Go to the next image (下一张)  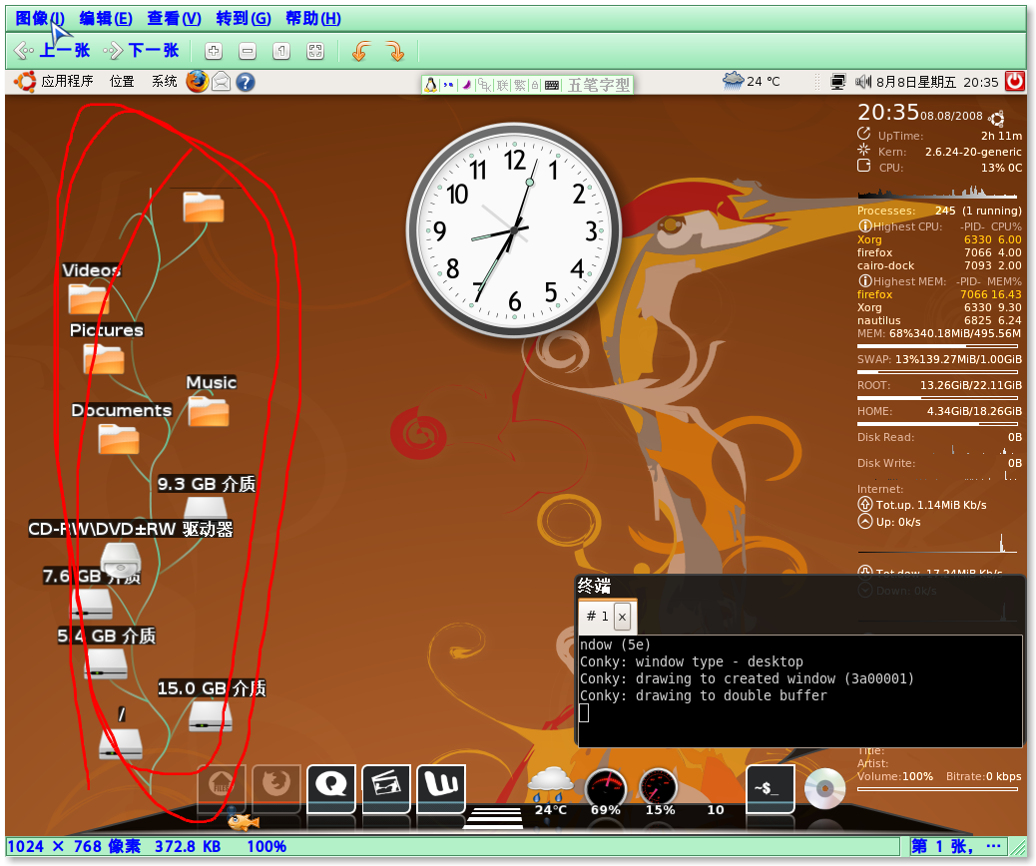pyautogui.click(x=141, y=50)
